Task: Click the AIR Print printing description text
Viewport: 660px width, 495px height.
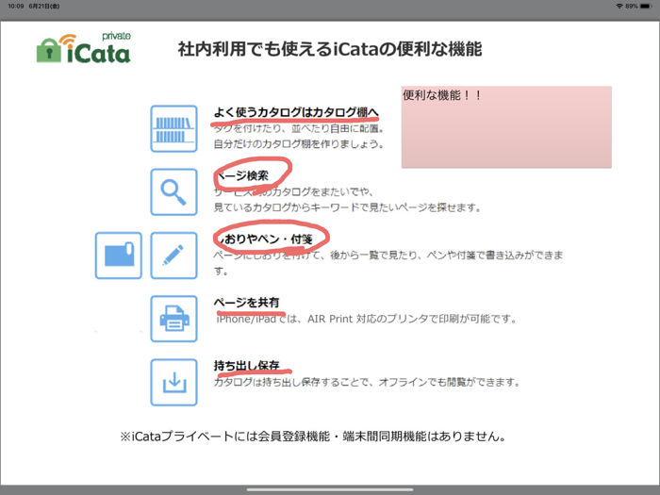Action: (366, 319)
